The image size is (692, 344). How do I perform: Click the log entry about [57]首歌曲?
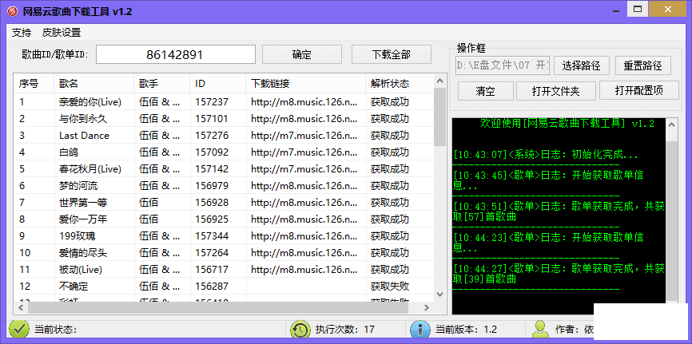click(x=559, y=212)
